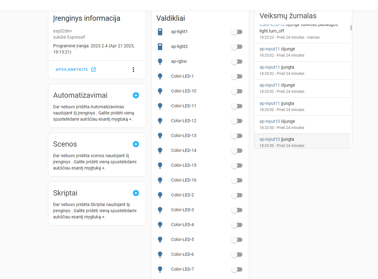This screenshot has height=279, width=378.
Task: Add a new automation with plus icon
Action: tap(136, 95)
